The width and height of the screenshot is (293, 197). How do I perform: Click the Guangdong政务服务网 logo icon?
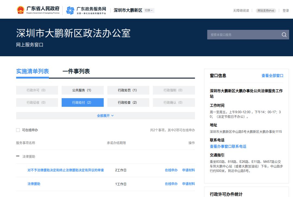click(x=70, y=10)
